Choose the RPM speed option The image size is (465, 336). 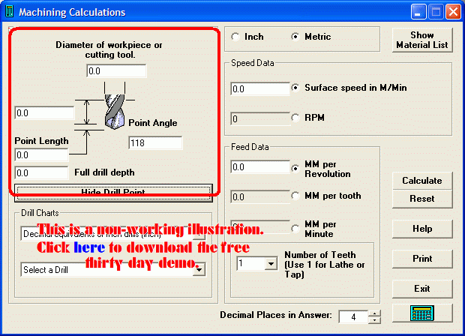click(295, 118)
